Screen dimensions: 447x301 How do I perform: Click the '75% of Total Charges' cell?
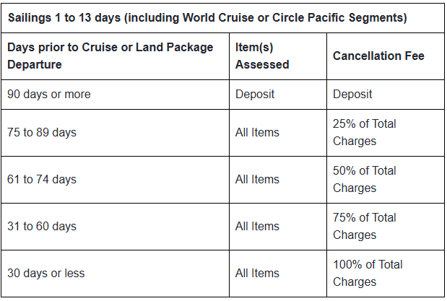[365, 226]
